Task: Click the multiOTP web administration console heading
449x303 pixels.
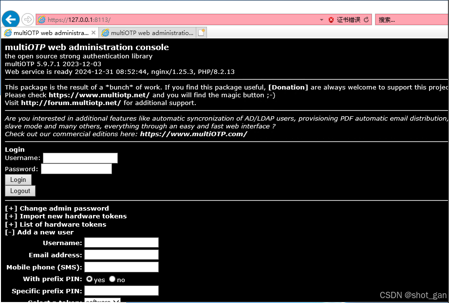Action: [x=87, y=47]
